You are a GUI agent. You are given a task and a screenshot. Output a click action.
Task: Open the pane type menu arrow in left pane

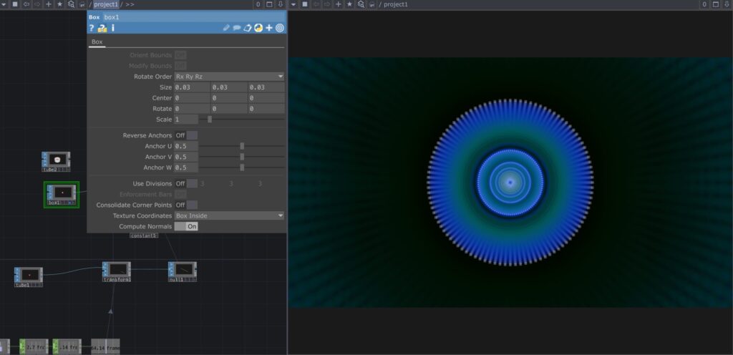(x=4, y=4)
